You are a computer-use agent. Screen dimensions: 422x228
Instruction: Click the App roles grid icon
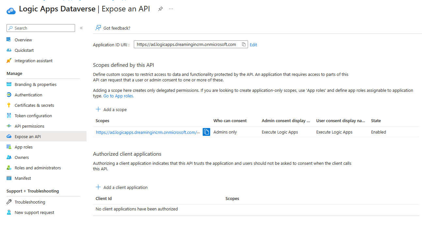pyautogui.click(x=9, y=147)
